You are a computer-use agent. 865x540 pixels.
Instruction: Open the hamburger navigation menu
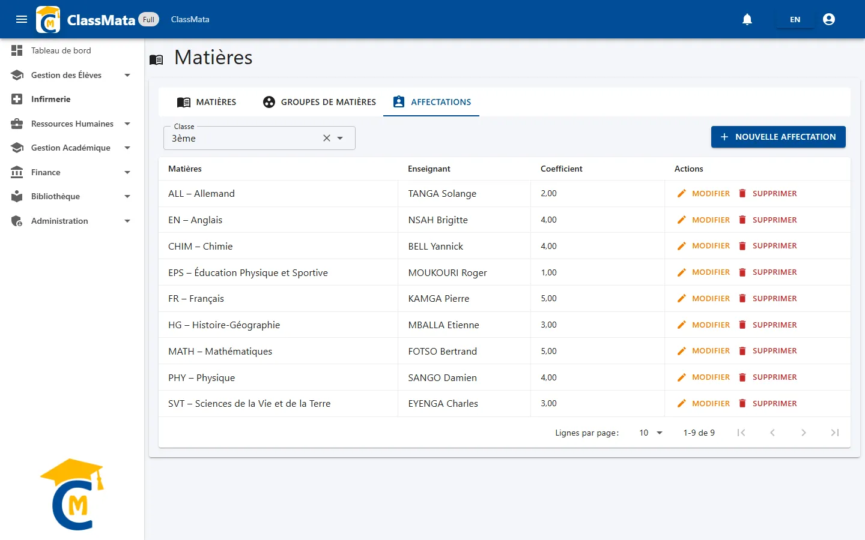coord(22,19)
